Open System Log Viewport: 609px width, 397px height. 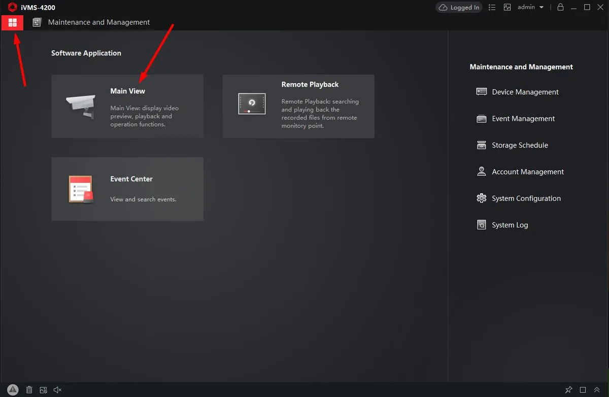(x=502, y=225)
